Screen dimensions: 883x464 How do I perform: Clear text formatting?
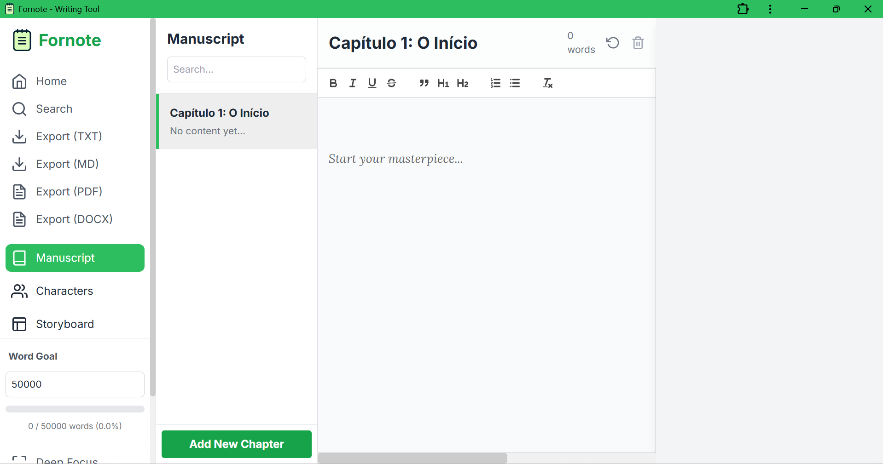point(547,83)
